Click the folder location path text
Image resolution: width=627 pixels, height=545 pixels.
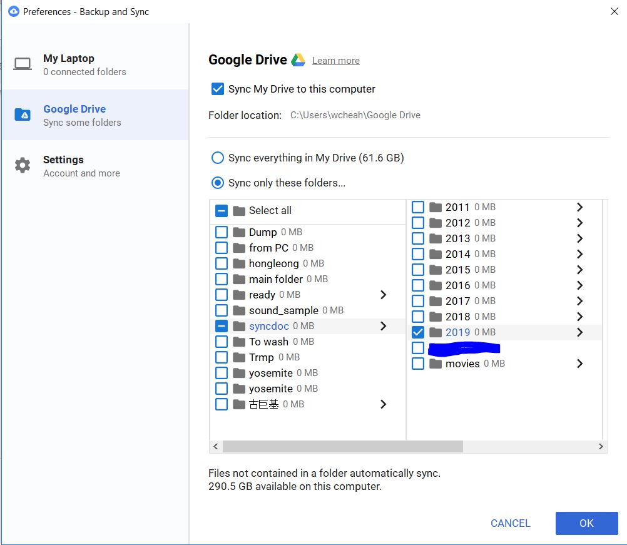(x=355, y=115)
